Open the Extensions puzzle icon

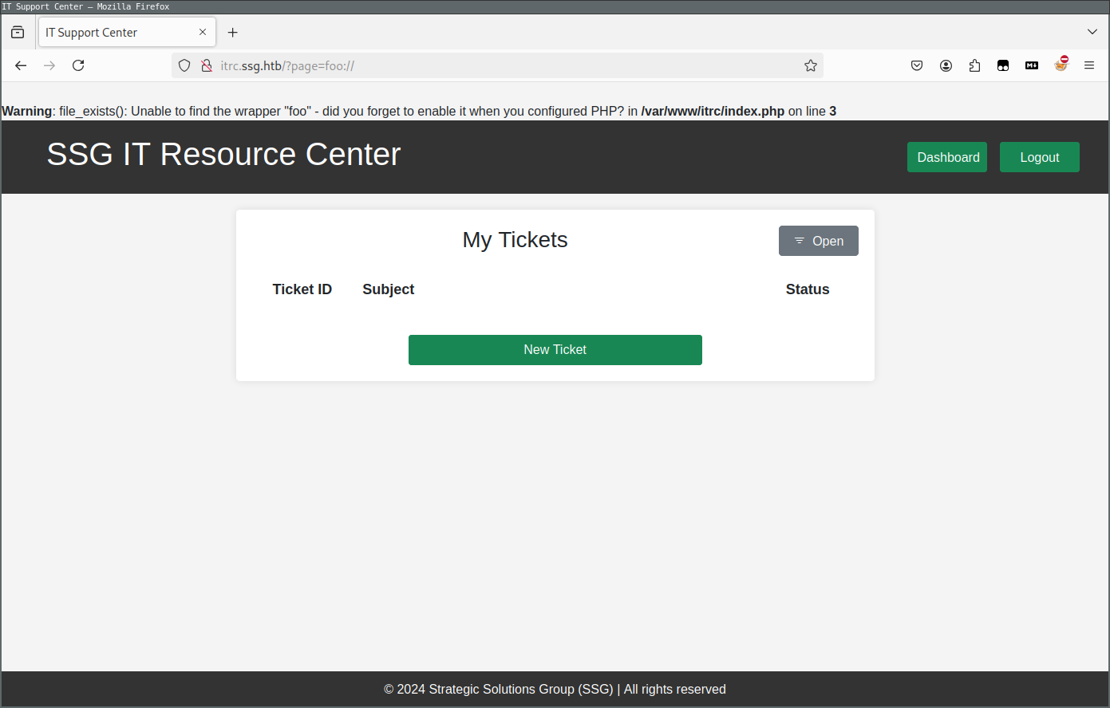[974, 65]
